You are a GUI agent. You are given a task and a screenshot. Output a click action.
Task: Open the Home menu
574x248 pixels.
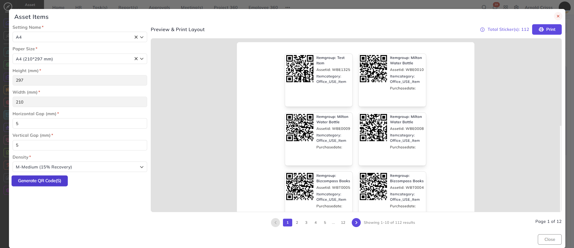(x=58, y=7)
